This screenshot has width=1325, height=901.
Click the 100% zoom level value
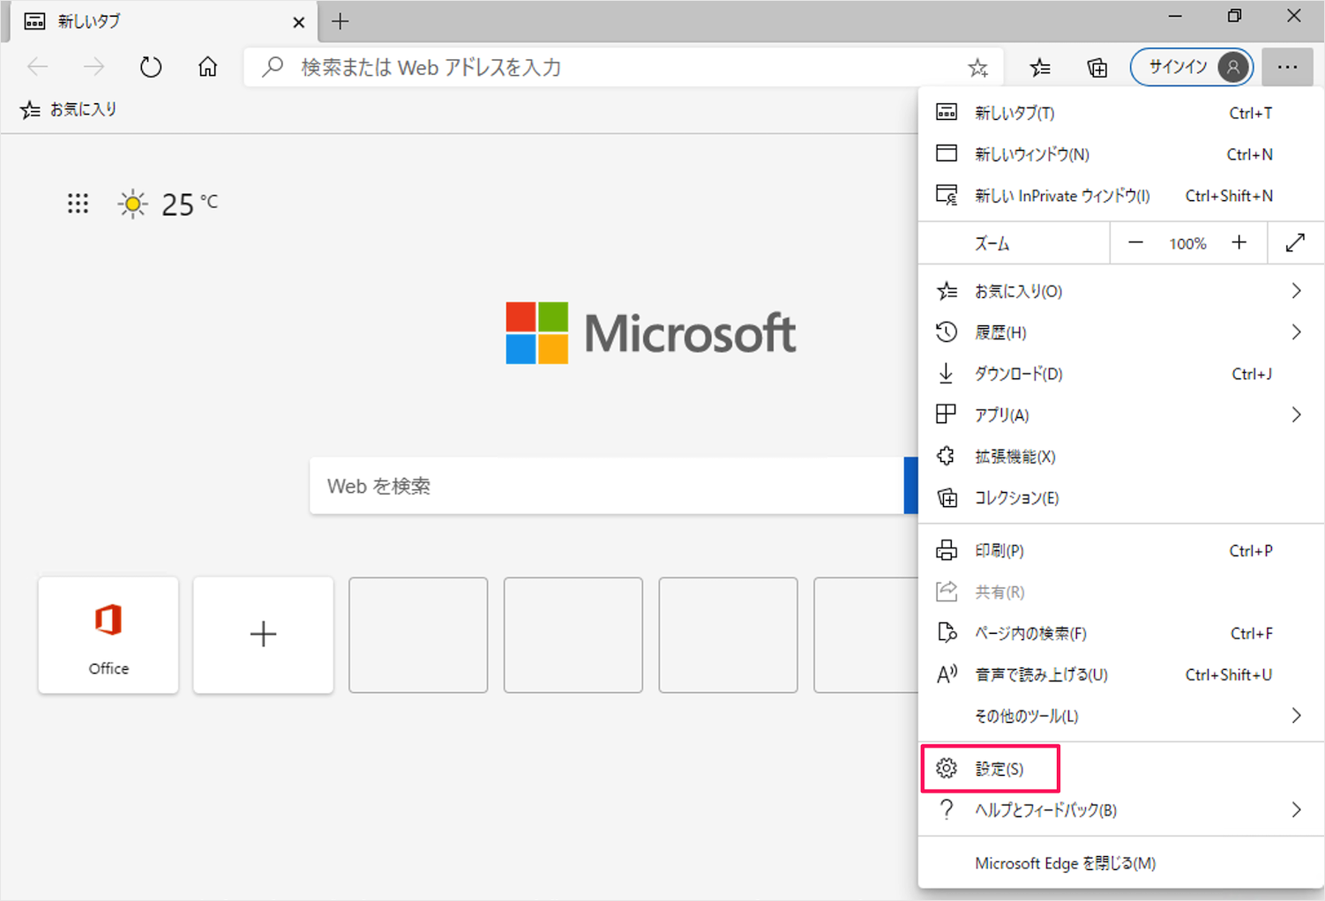1187,244
